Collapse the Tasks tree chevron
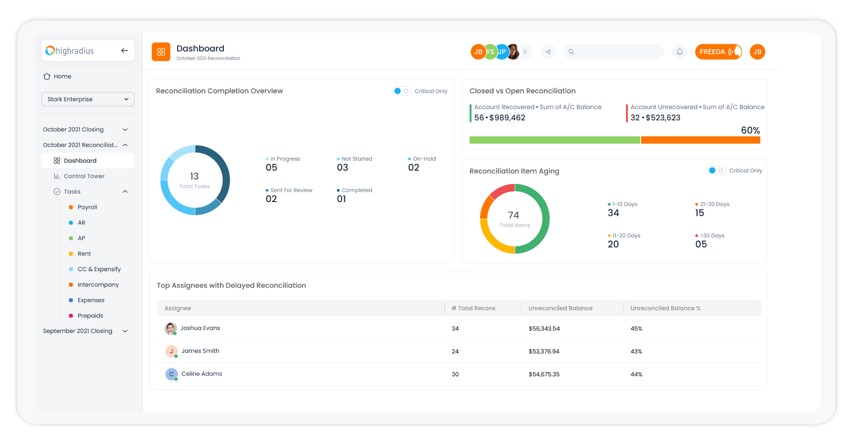The image size is (850, 442). [125, 192]
